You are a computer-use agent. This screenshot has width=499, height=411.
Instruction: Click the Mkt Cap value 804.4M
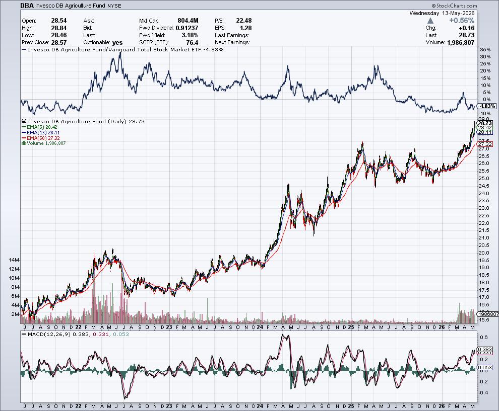pyautogui.click(x=188, y=21)
